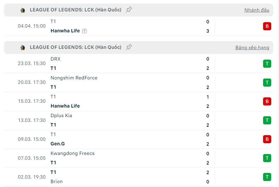Click red B badge for Gen.G match
This screenshot has width=279, height=187.
pyautogui.click(x=267, y=139)
